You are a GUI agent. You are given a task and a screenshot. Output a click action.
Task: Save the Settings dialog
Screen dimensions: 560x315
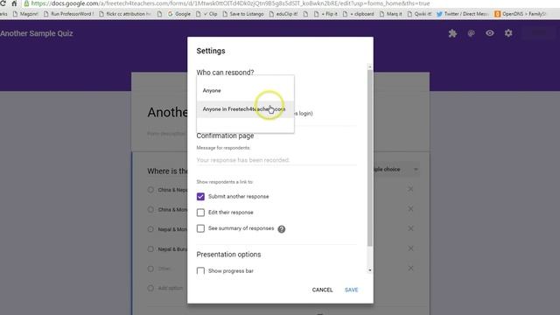(352, 290)
